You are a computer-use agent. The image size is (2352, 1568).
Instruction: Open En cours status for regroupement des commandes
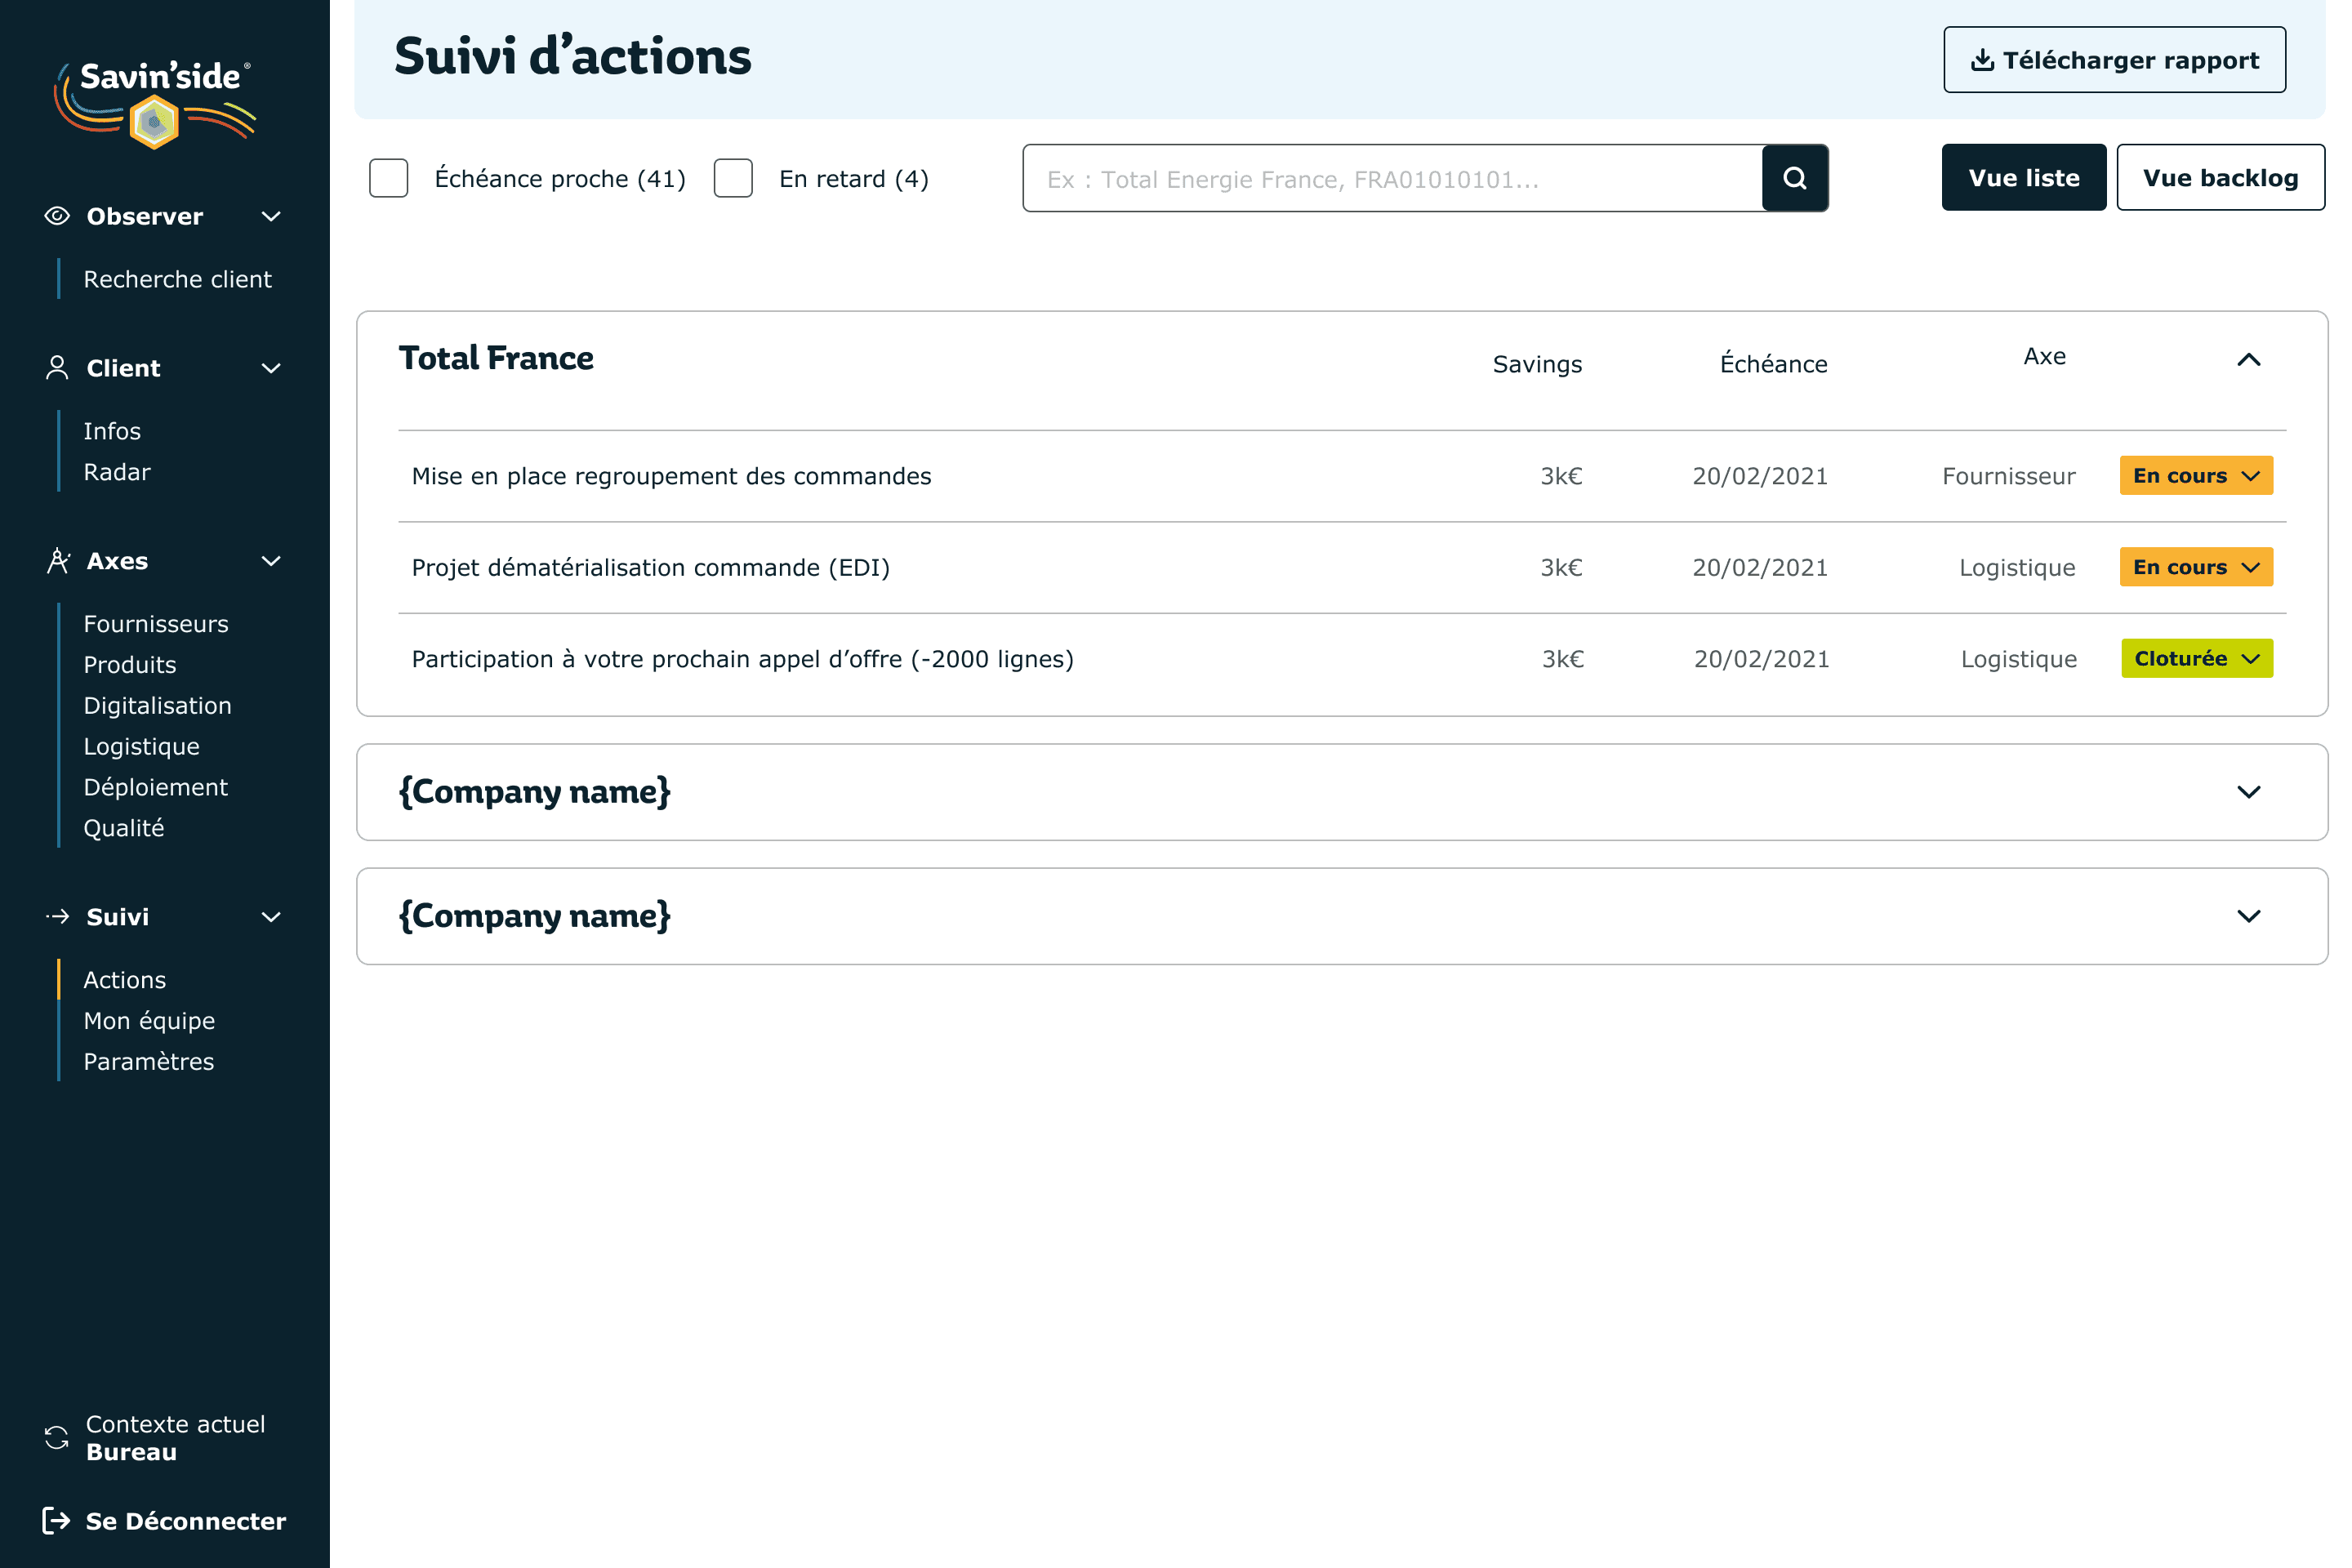click(2195, 476)
